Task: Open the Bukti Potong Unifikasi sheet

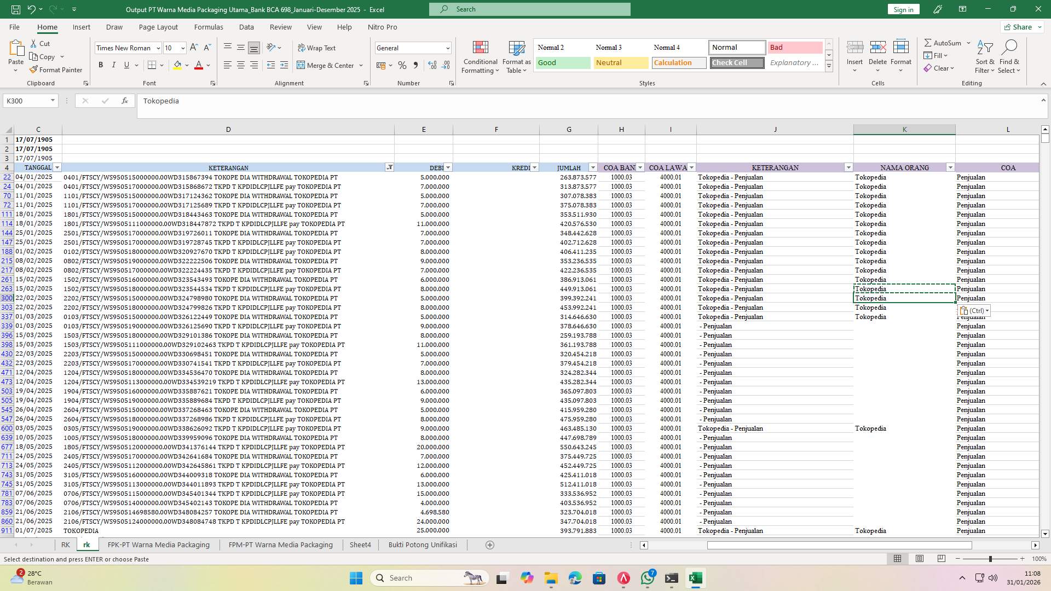Action: 422,544
